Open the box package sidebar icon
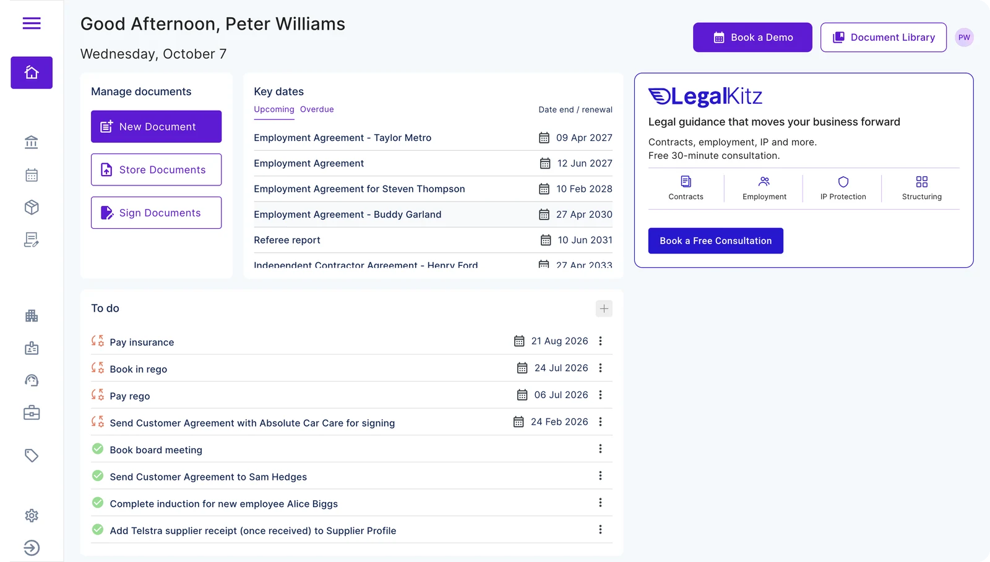Screen dimensions: 990x562 click(32, 207)
